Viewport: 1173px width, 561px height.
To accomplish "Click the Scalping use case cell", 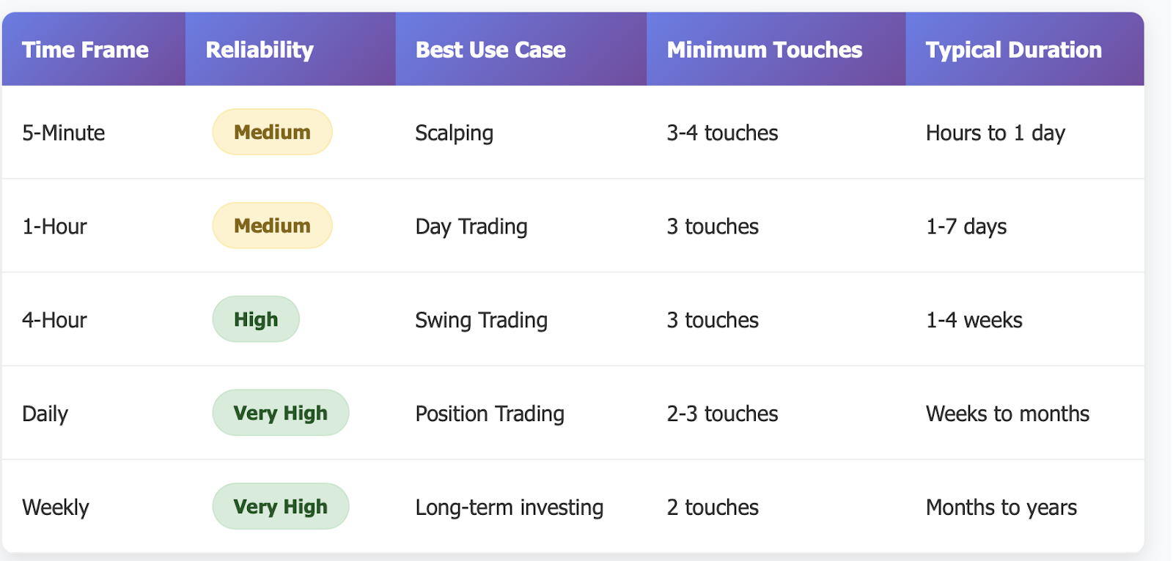I will tap(454, 133).
